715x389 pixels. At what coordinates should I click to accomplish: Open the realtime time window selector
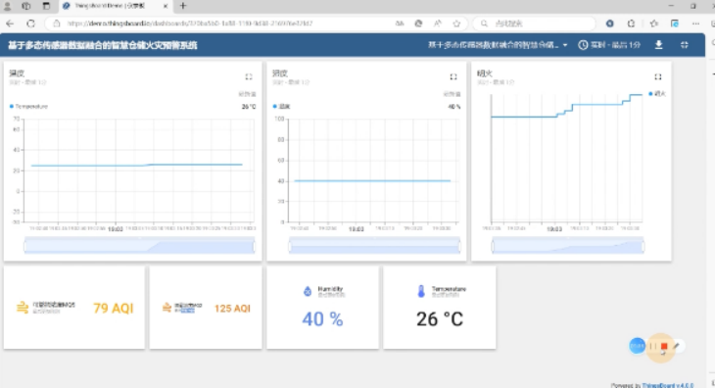click(x=609, y=45)
